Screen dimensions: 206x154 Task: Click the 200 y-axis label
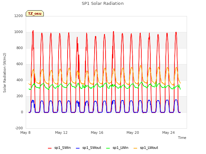(x=20, y=96)
